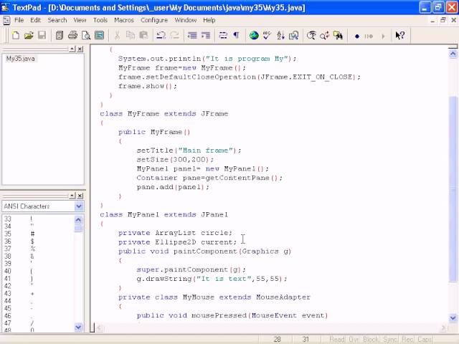This screenshot has height=344, width=459.
Task: Click the Compare Files toolbar icon
Action: [293, 36]
